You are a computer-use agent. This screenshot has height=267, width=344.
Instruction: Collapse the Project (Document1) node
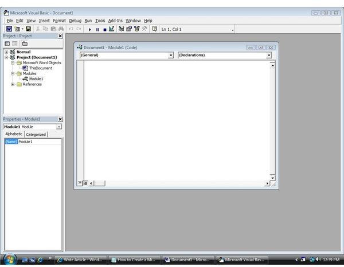(6, 57)
